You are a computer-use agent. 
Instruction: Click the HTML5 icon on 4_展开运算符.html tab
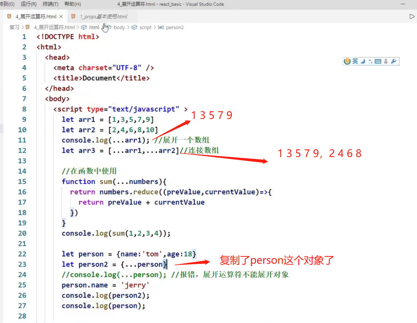9,16
